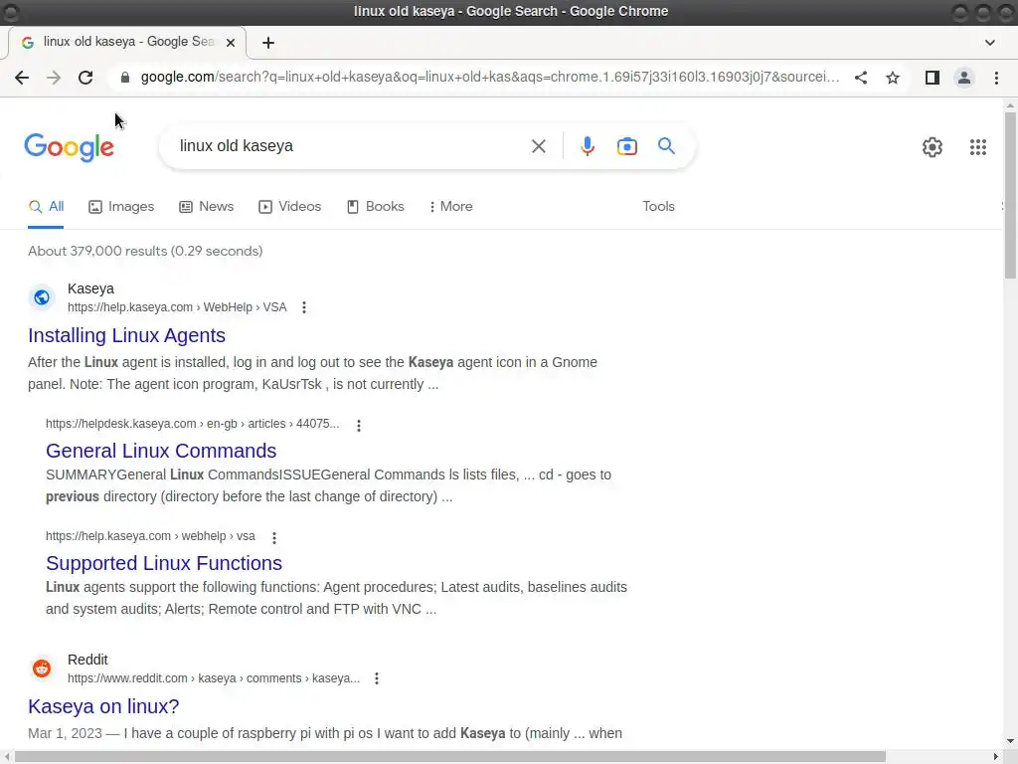Share this page using the share icon

point(861,78)
